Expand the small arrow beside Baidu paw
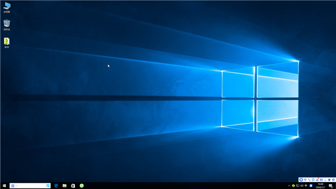This screenshot has width=336, height=189. [17, 186]
